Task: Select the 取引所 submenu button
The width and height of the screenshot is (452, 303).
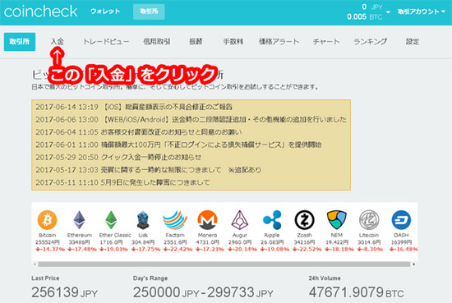Action: [x=20, y=42]
